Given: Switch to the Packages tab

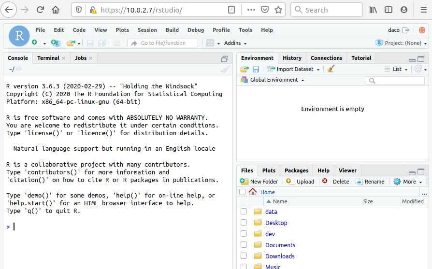Looking at the screenshot, I should point(296,170).
